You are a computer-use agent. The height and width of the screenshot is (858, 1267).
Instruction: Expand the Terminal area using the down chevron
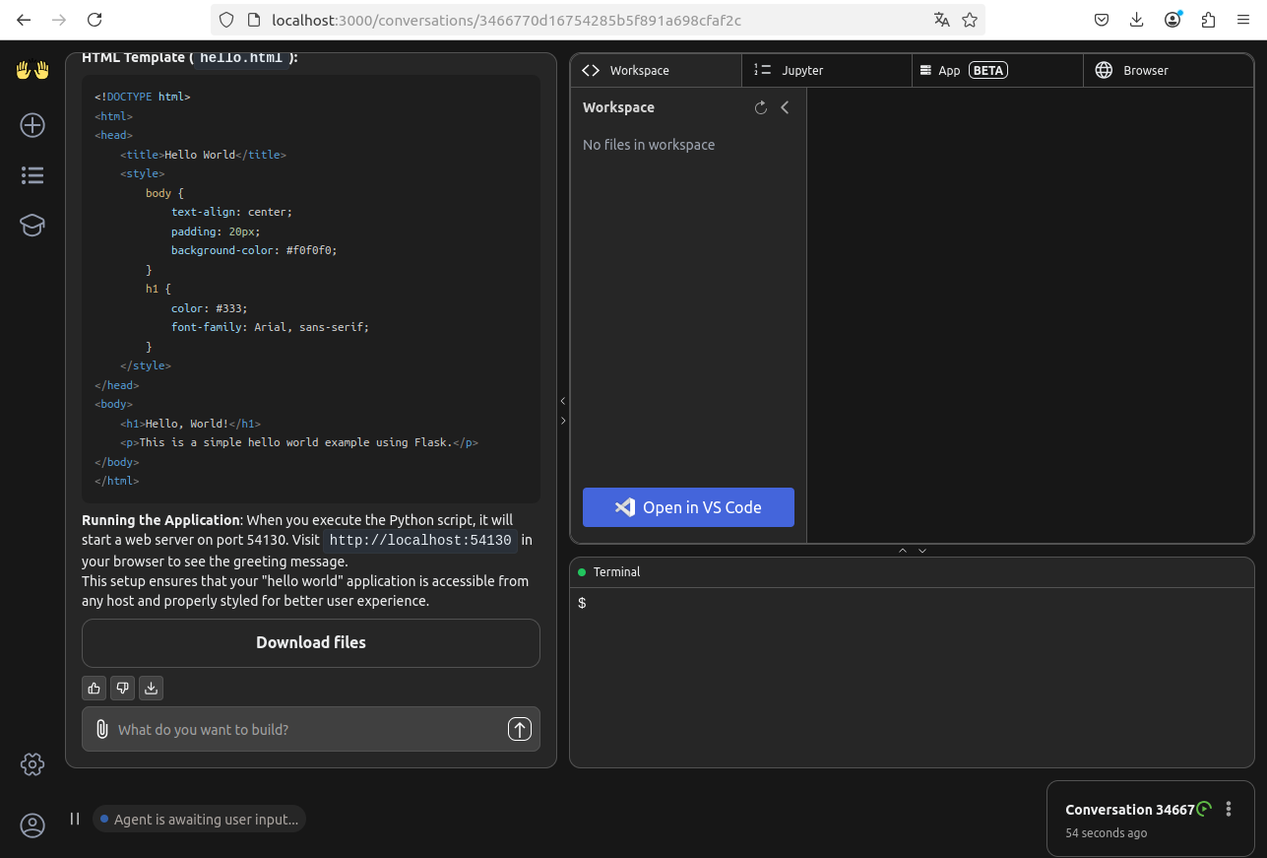point(921,550)
